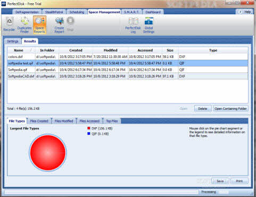Screen dimensions: 256x197
Task: Click the Create Report icon
Action: pos(59,25)
